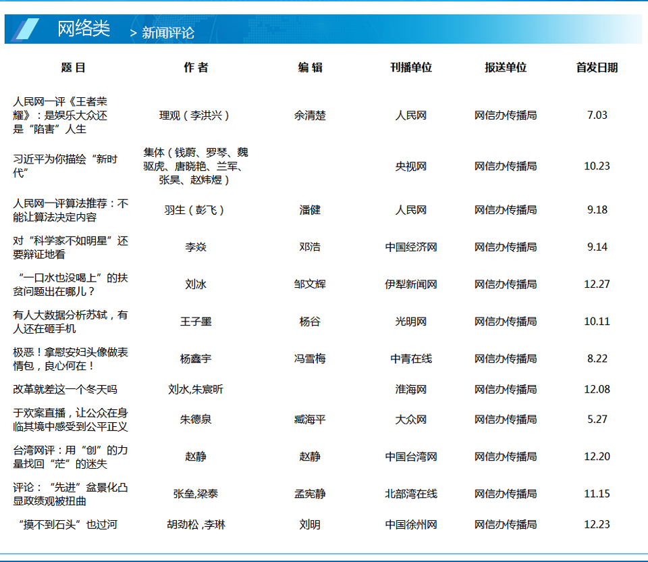Click the 首发日期 column header
Viewport: 648px width, 562px height.
click(597, 68)
